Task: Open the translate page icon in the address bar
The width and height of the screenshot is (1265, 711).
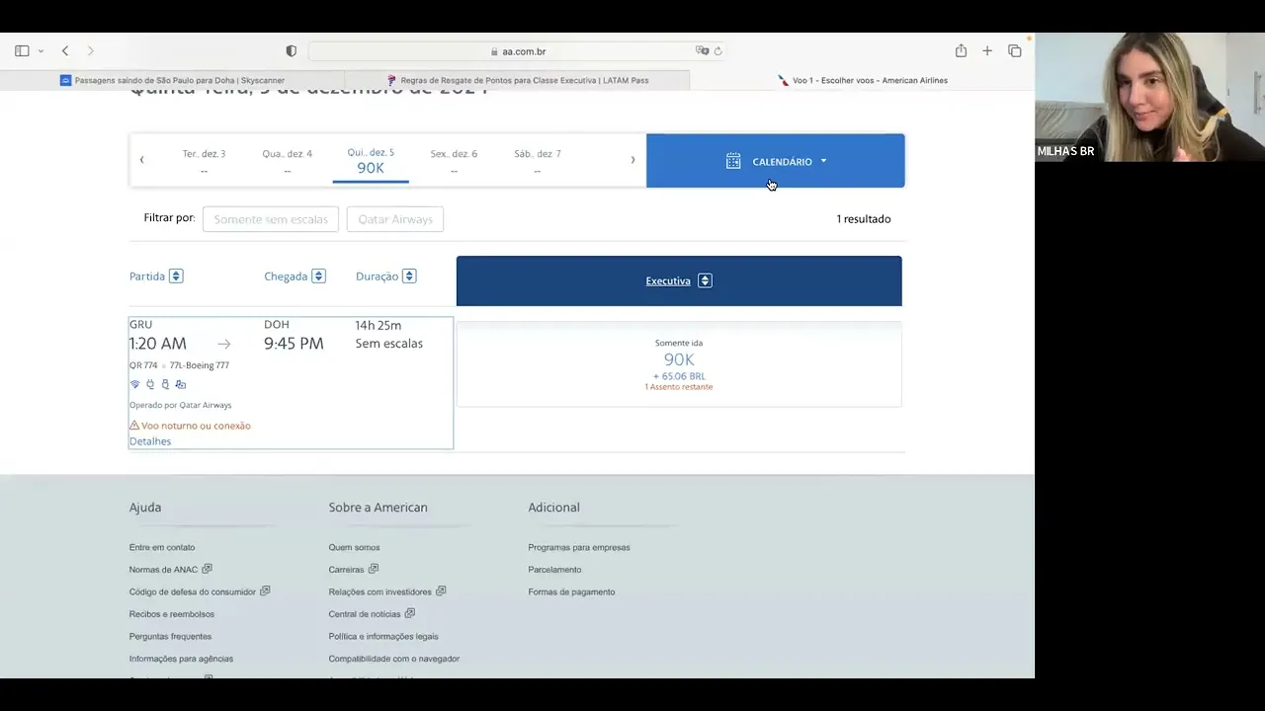Action: click(702, 50)
